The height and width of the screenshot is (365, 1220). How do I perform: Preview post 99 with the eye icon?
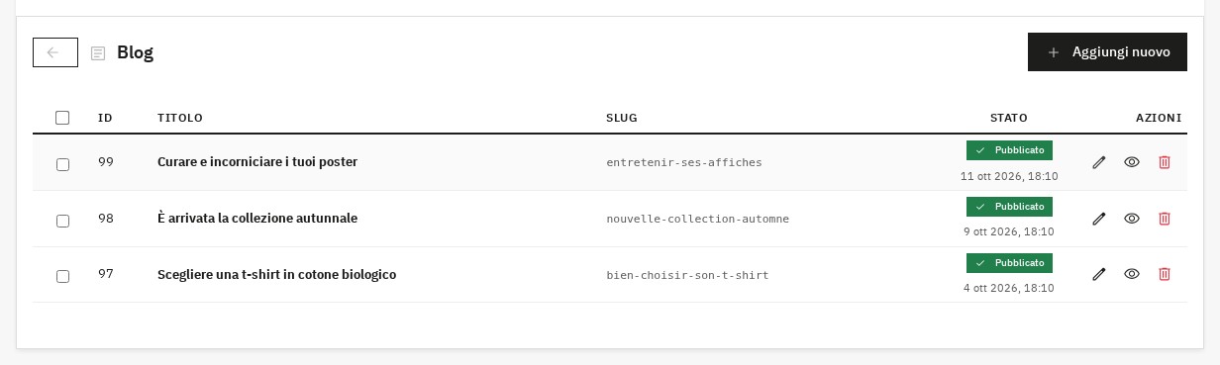tap(1132, 162)
